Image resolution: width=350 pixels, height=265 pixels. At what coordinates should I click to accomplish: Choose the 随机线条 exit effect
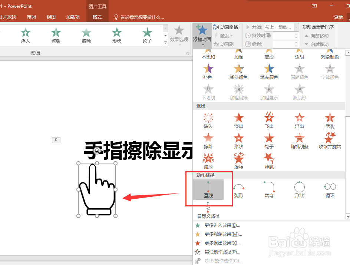click(299, 141)
